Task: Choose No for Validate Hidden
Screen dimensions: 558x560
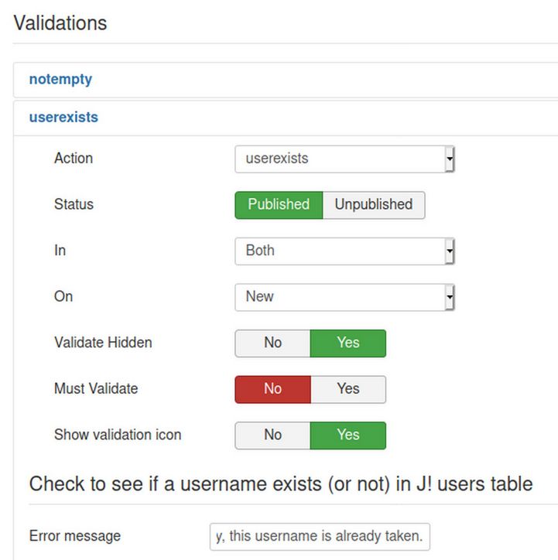Action: click(x=272, y=343)
